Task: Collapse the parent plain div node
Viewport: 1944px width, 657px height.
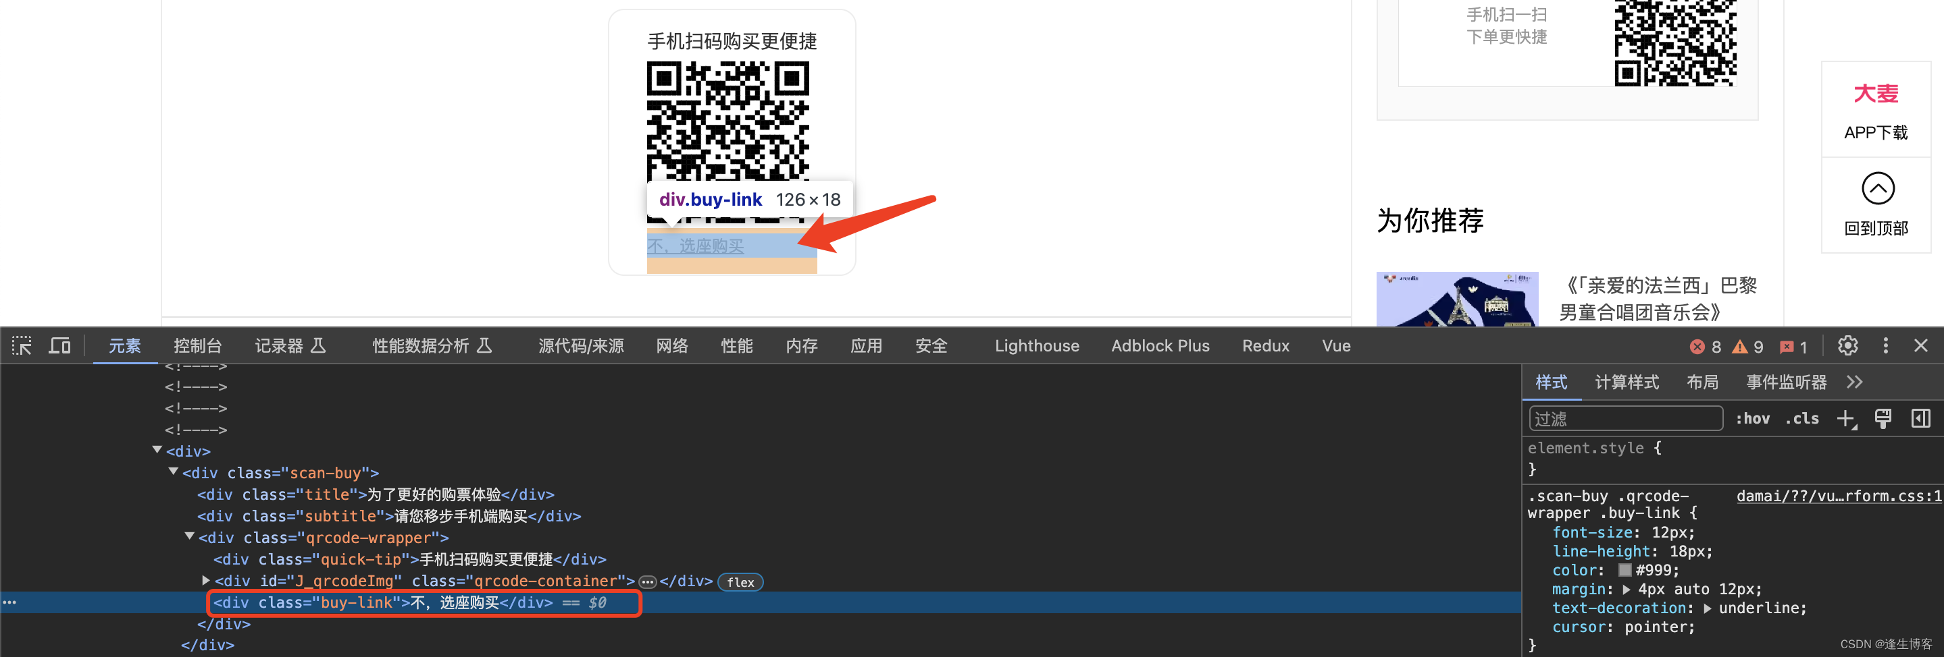Action: click(157, 450)
